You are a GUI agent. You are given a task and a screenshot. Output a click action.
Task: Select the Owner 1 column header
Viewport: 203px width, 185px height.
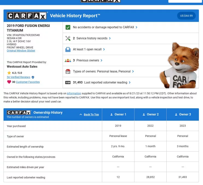click(x=118, y=115)
